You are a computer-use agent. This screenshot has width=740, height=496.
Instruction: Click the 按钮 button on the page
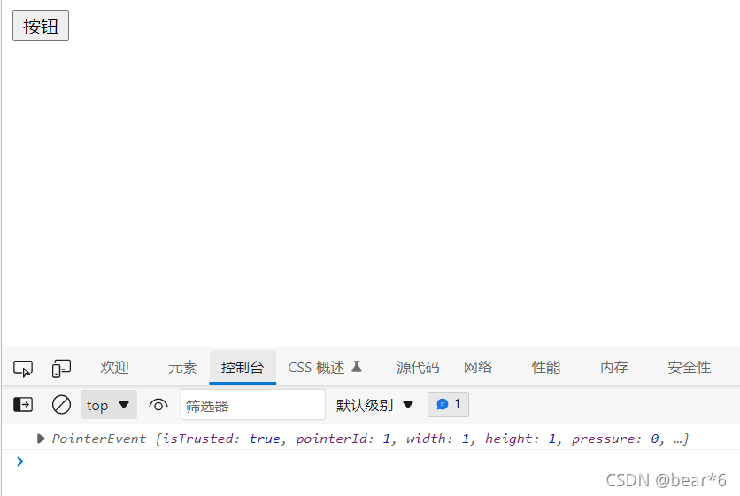point(41,26)
